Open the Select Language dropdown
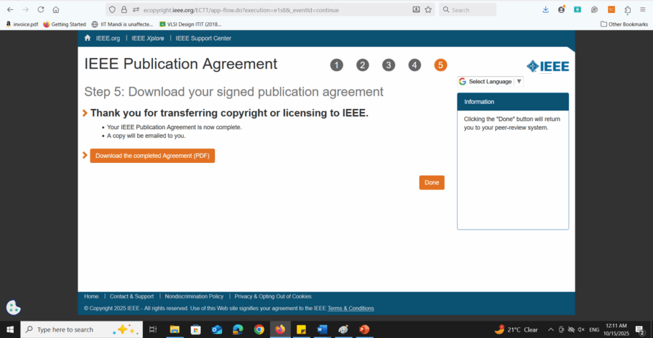The width and height of the screenshot is (653, 338). point(490,81)
